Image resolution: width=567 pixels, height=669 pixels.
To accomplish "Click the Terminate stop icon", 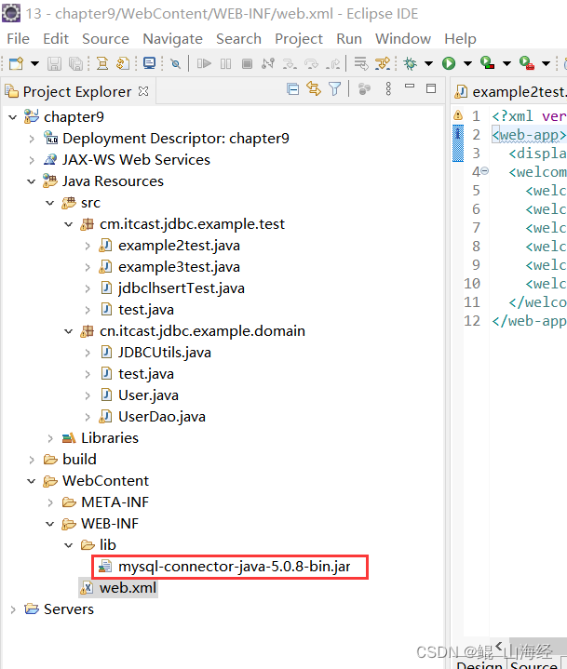I will click(247, 63).
